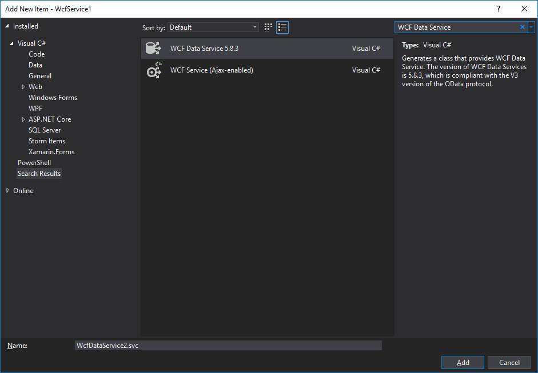Click the WCF Service Ajax-enabled icon
538x373 pixels.
pyautogui.click(x=154, y=70)
